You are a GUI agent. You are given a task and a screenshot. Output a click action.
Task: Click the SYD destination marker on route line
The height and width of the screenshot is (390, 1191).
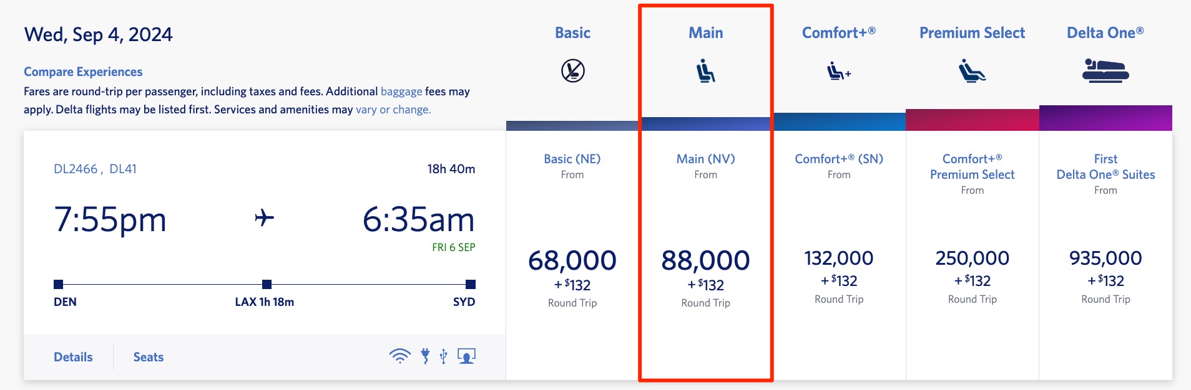click(471, 284)
